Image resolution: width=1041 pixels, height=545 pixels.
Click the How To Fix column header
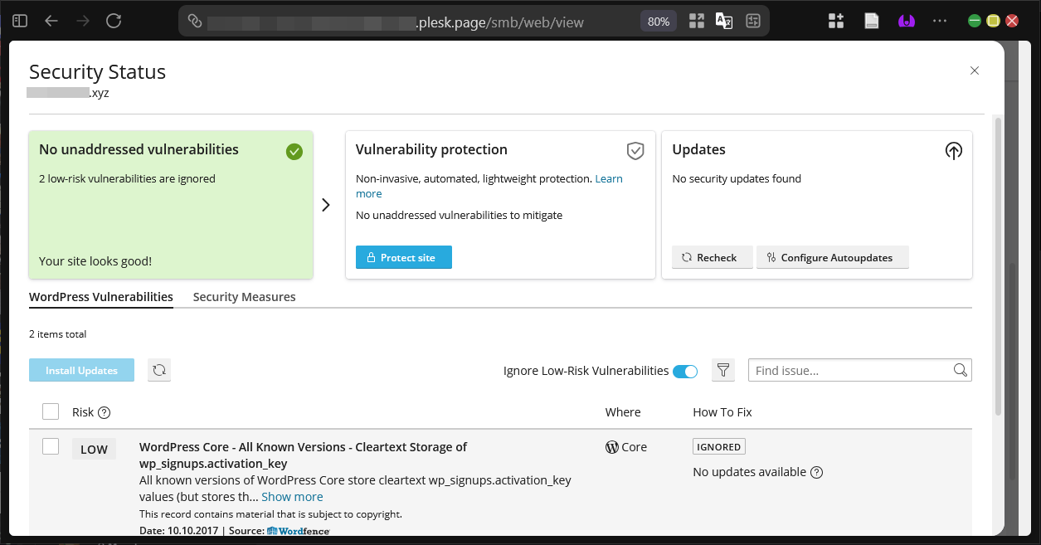click(722, 411)
